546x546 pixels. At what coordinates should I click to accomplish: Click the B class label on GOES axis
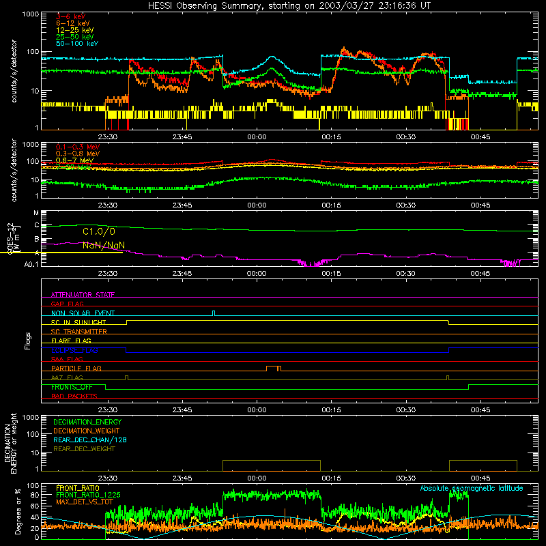[x=37, y=240]
